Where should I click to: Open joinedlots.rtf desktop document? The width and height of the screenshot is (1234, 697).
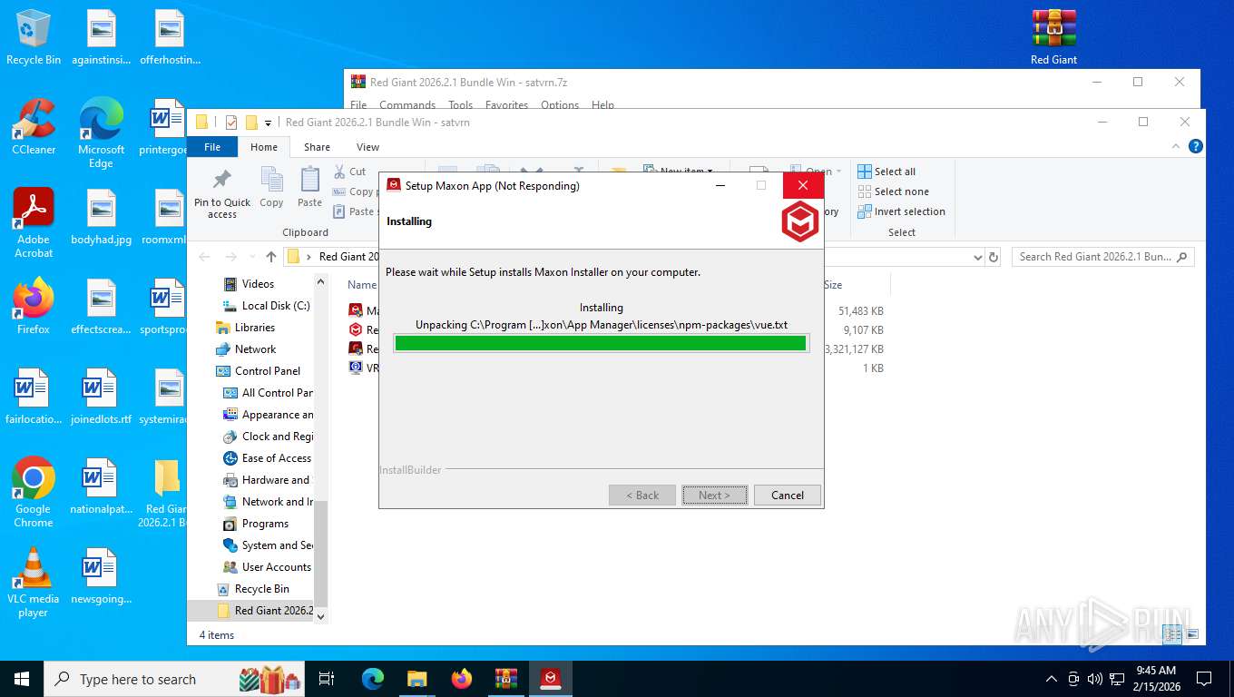pyautogui.click(x=102, y=398)
